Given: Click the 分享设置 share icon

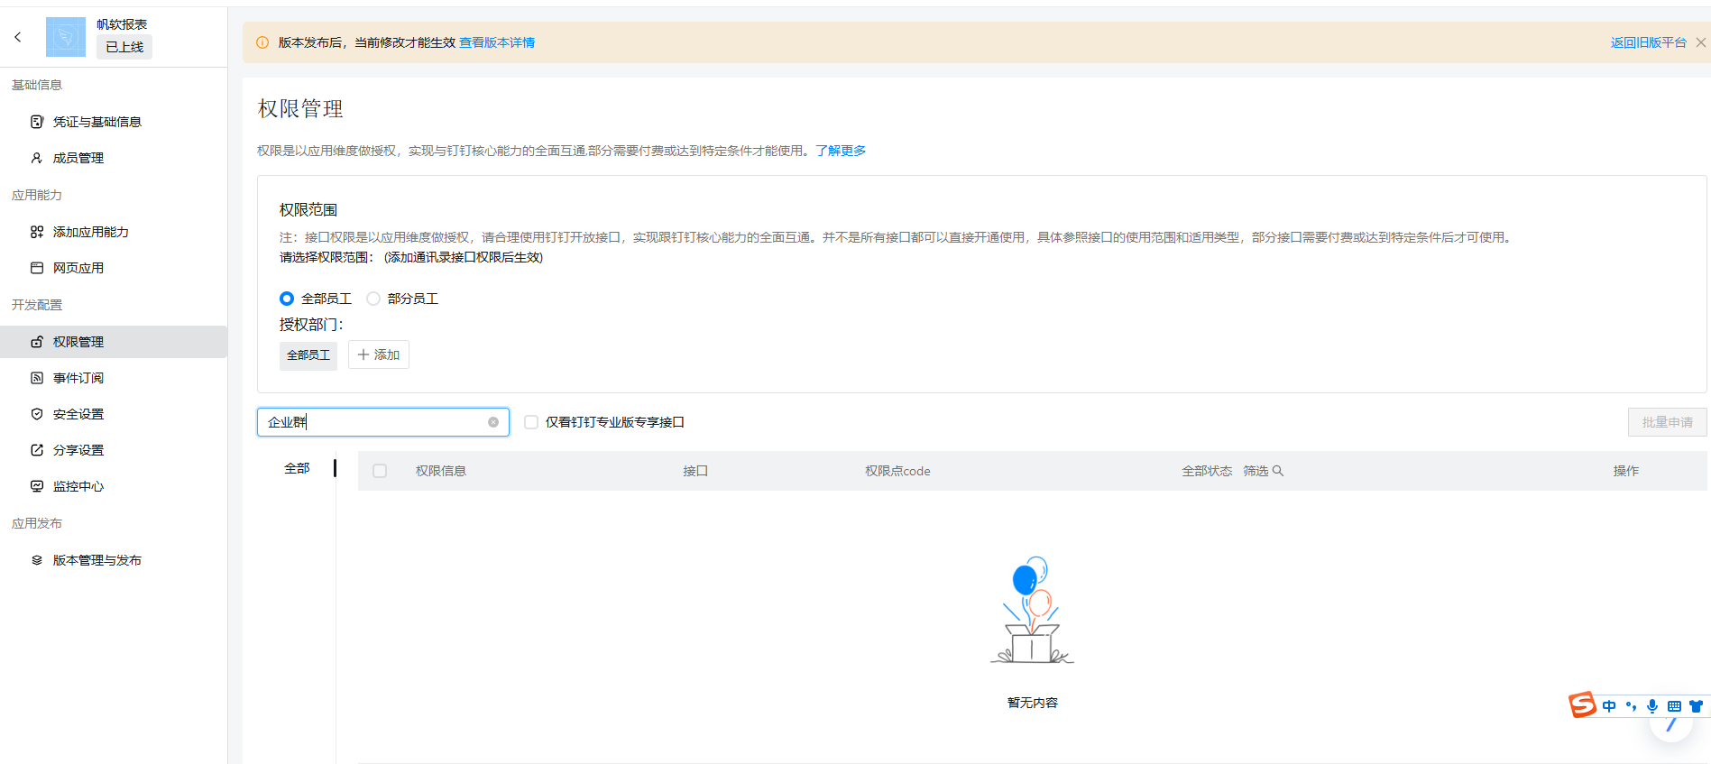Looking at the screenshot, I should (37, 450).
